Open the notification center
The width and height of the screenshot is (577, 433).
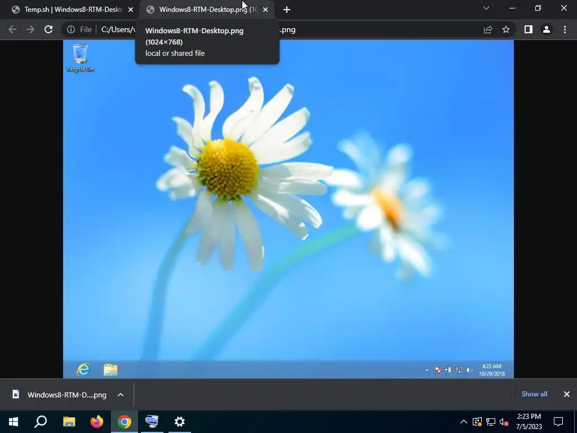click(x=558, y=422)
